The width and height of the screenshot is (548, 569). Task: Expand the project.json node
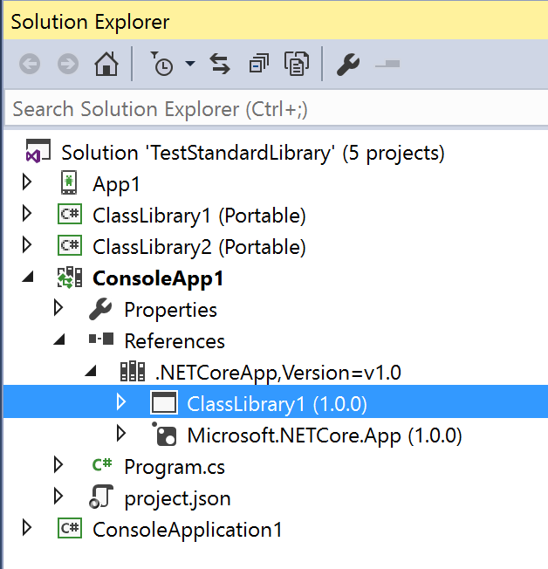[x=58, y=496]
